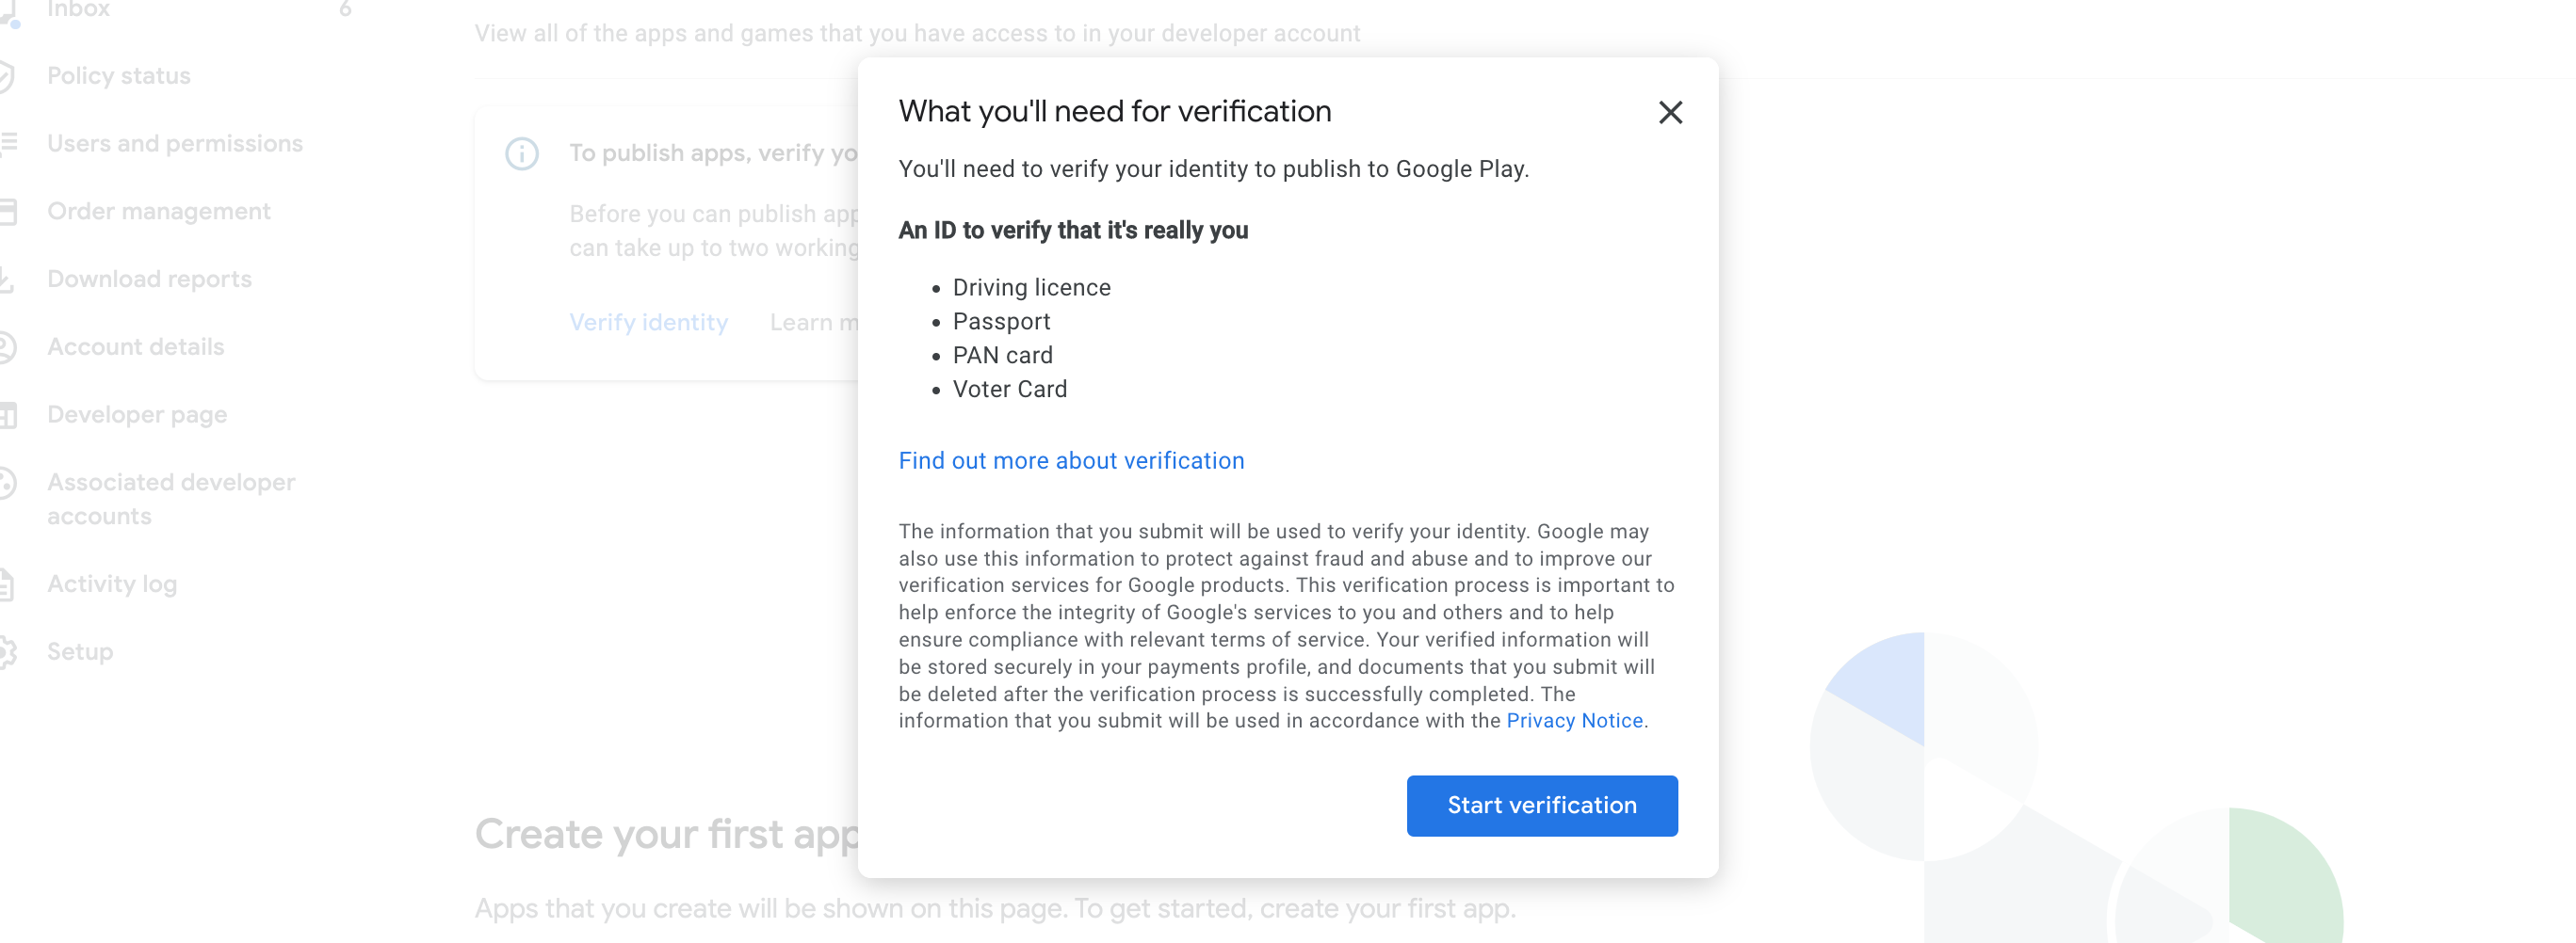Screen dimensions: 2576x943
Task: Click the Setup gear icon in sidebar
Action: 6,651
